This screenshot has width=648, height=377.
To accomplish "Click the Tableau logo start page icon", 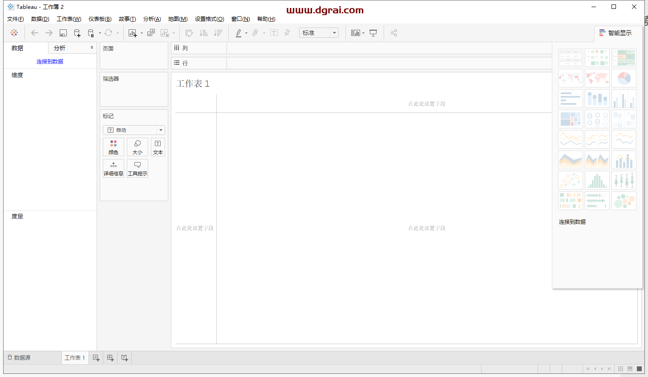I will click(14, 33).
